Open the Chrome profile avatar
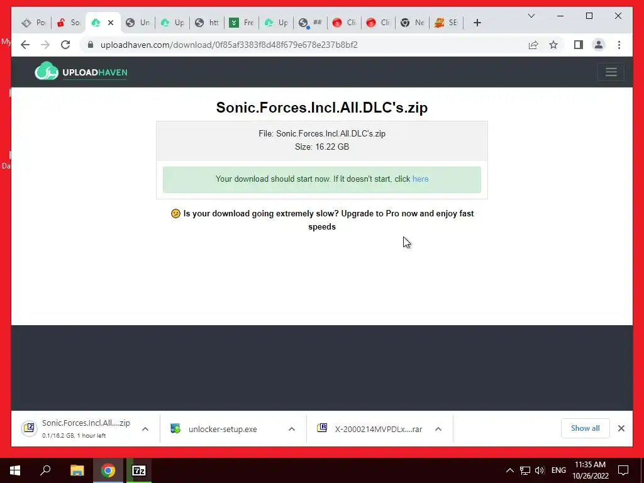Image resolution: width=644 pixels, height=483 pixels. pyautogui.click(x=599, y=45)
